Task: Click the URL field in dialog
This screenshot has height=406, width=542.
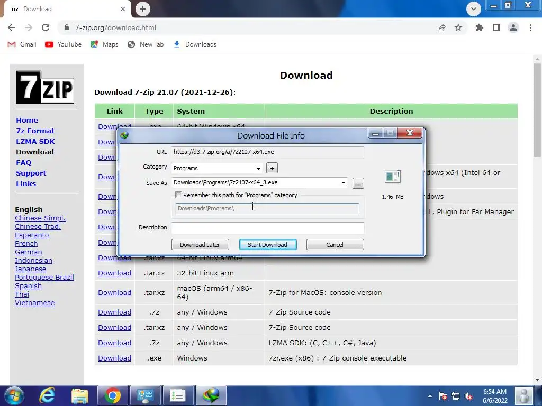Action: coord(267,152)
